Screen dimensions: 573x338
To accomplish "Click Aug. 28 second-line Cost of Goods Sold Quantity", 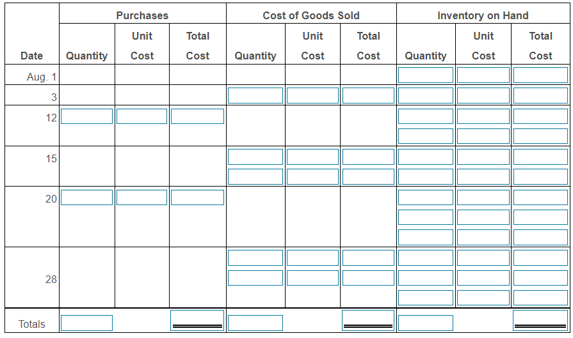I will tap(255, 278).
